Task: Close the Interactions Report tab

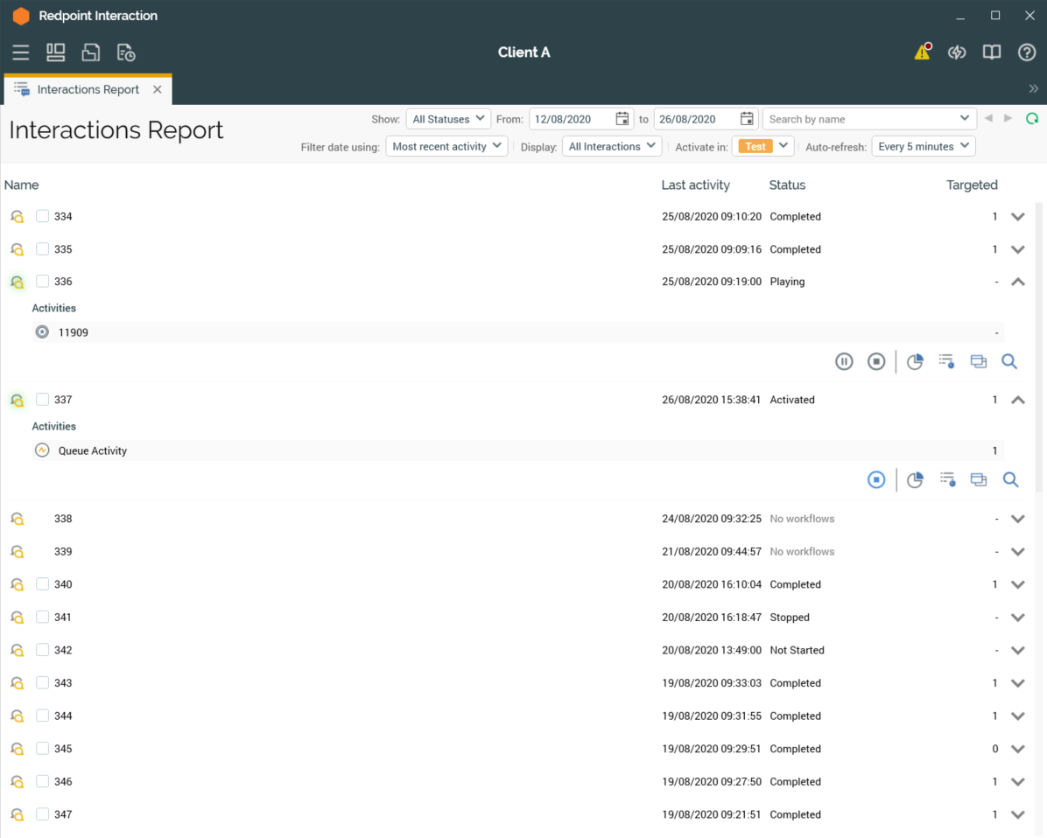Action: pyautogui.click(x=158, y=90)
